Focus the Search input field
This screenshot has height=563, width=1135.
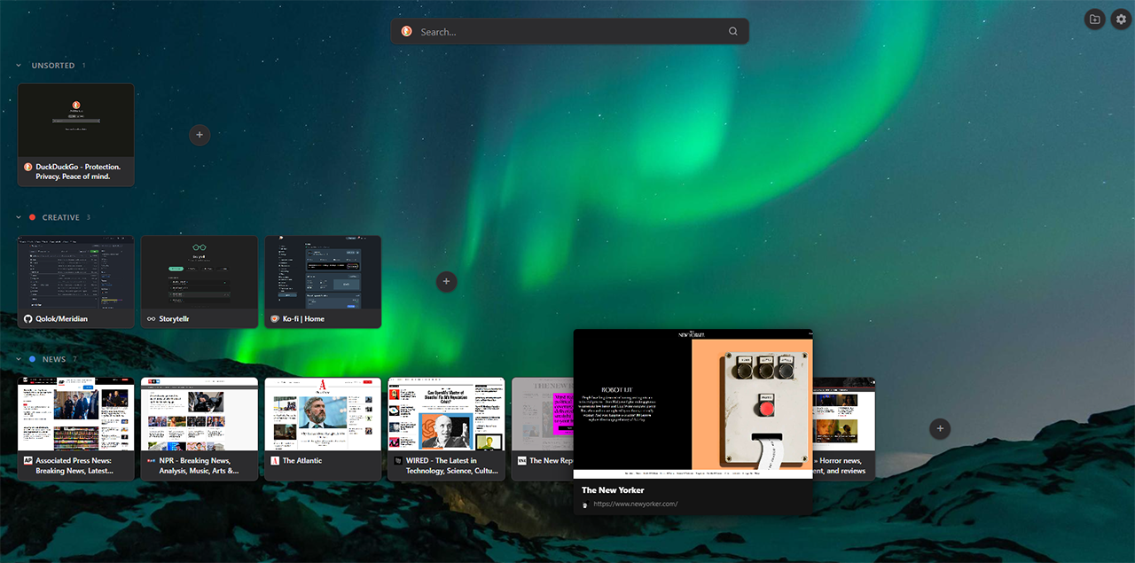click(570, 32)
